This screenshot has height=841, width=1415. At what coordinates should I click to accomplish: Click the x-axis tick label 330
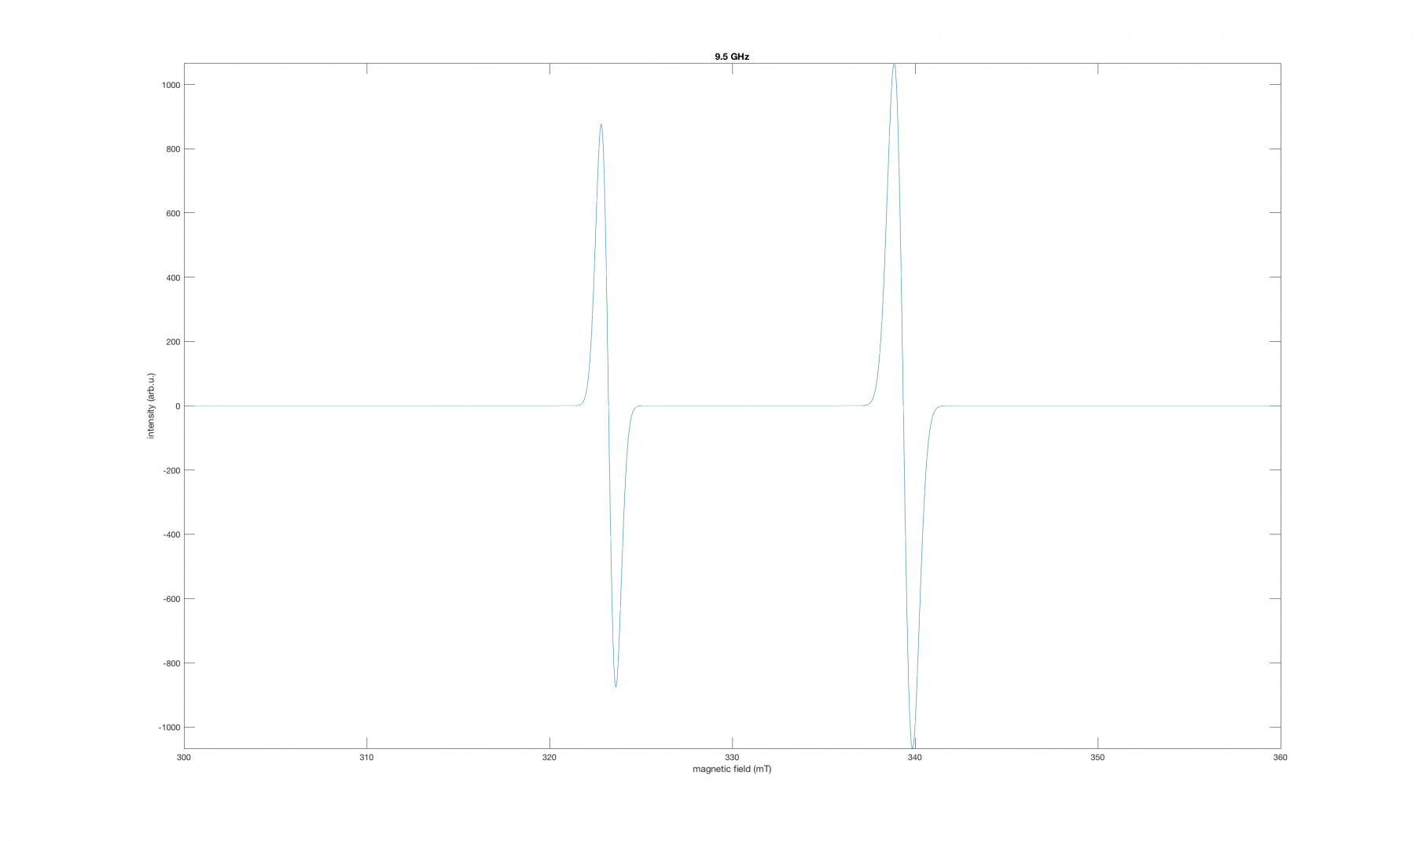[x=732, y=758]
